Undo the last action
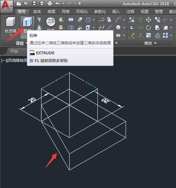 [x=58, y=4]
